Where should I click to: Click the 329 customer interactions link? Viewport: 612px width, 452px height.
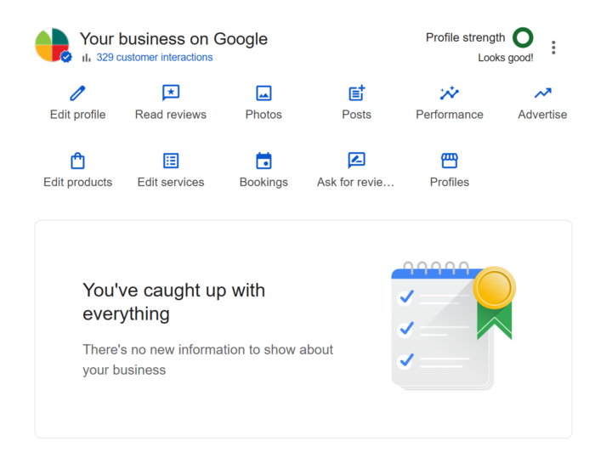coord(155,57)
